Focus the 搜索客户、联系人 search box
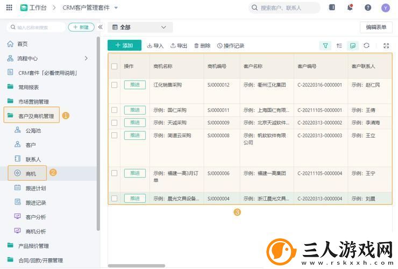The height and width of the screenshot is (269, 398). pyautogui.click(x=285, y=8)
